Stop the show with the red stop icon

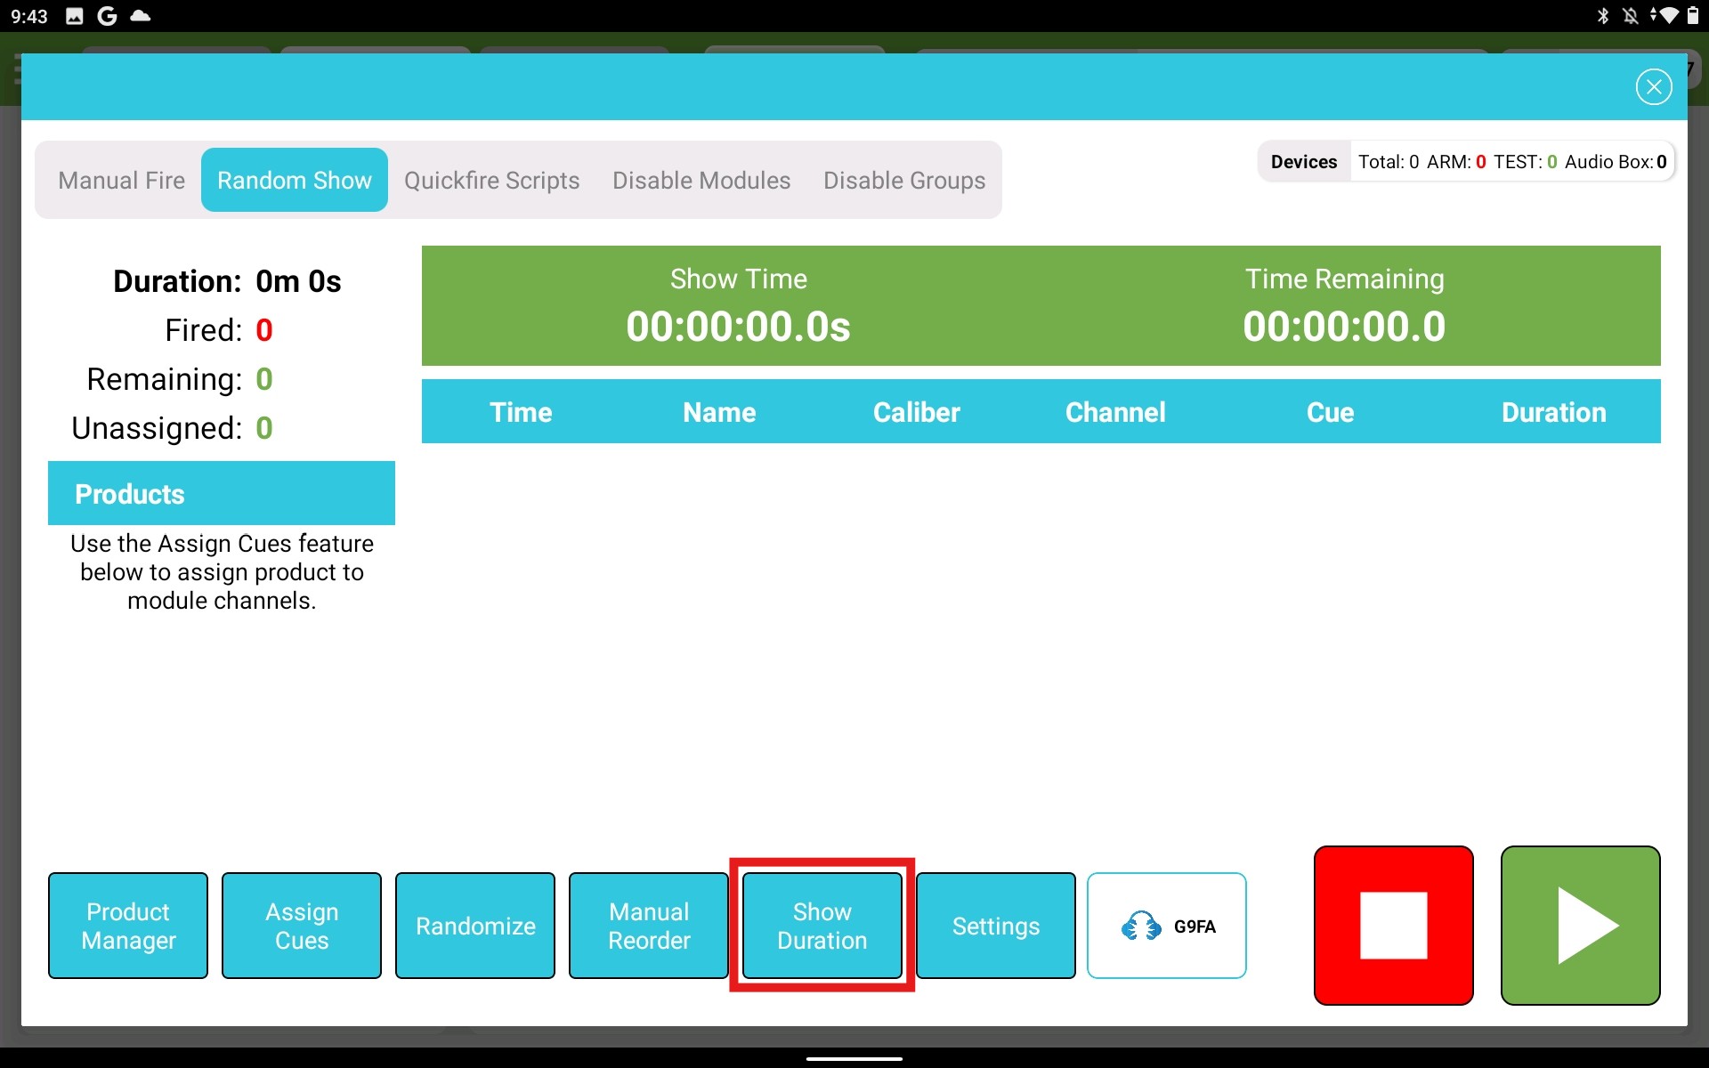[1392, 926]
